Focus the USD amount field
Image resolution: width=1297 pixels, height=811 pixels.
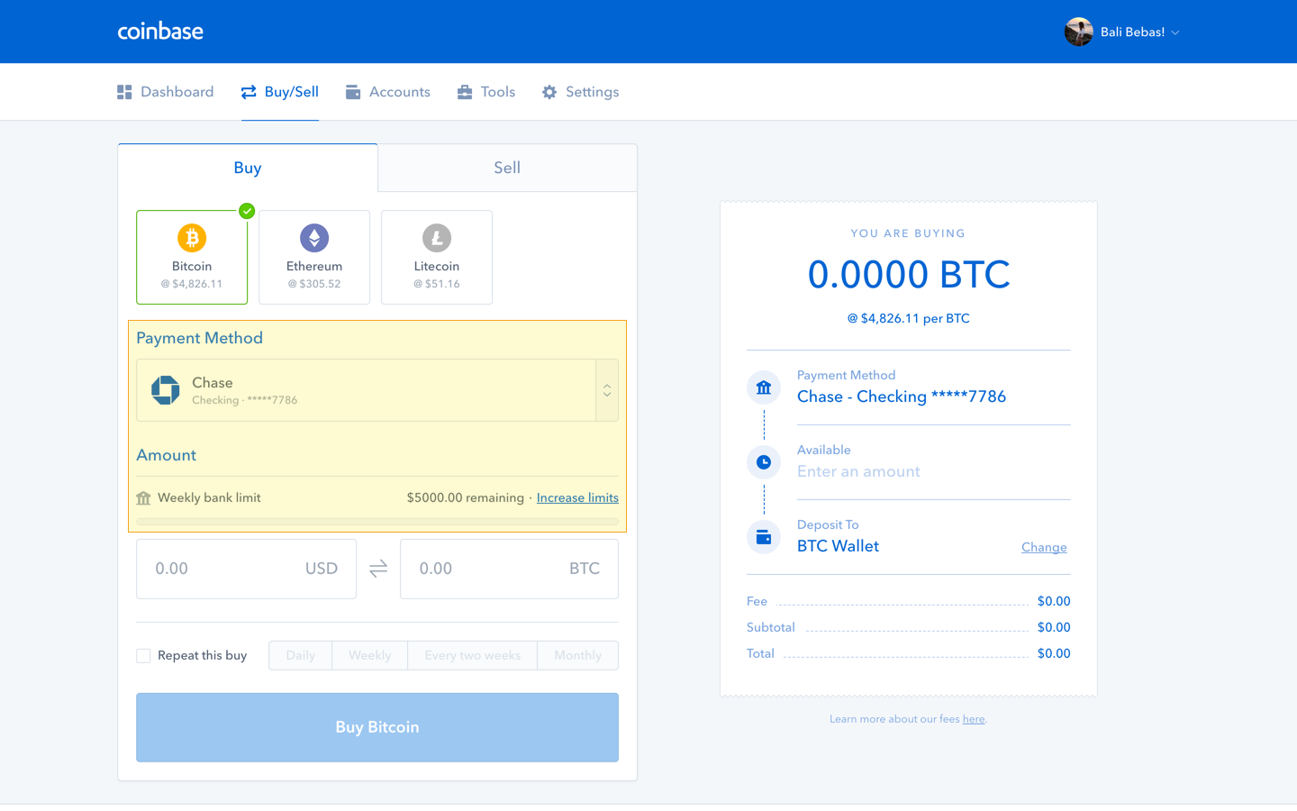246,569
